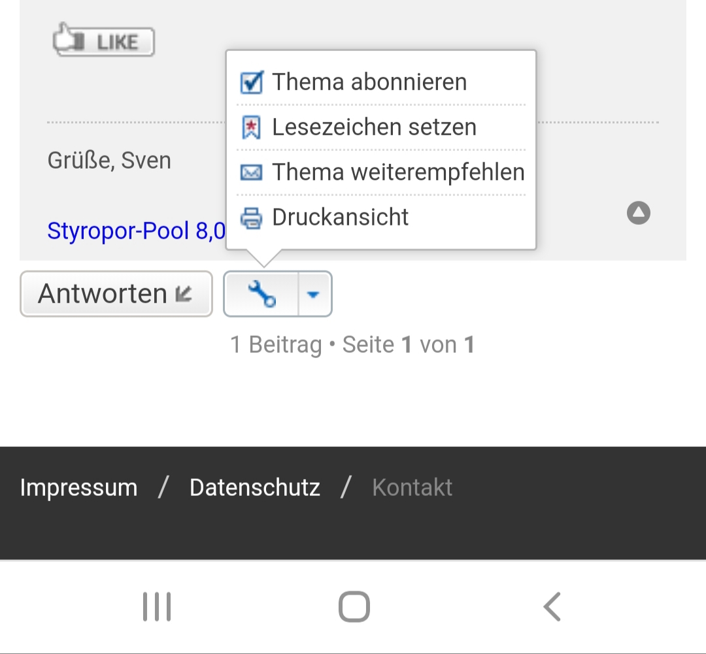
Task: Click the thumbs-up LIKE button
Action: coord(103,40)
